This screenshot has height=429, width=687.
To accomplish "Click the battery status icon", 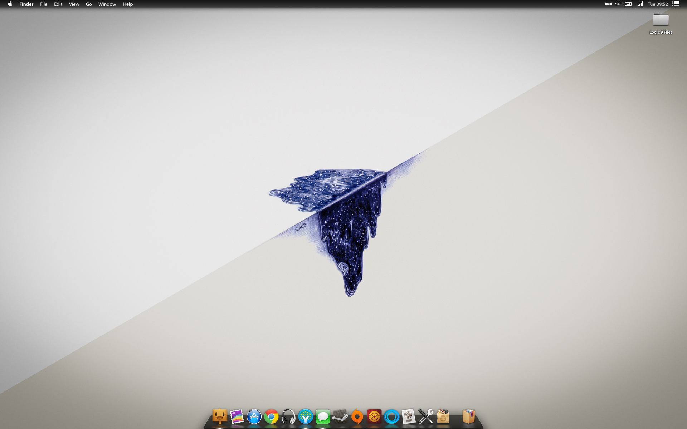I will click(628, 4).
